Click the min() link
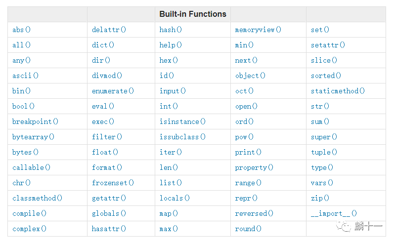 244,45
